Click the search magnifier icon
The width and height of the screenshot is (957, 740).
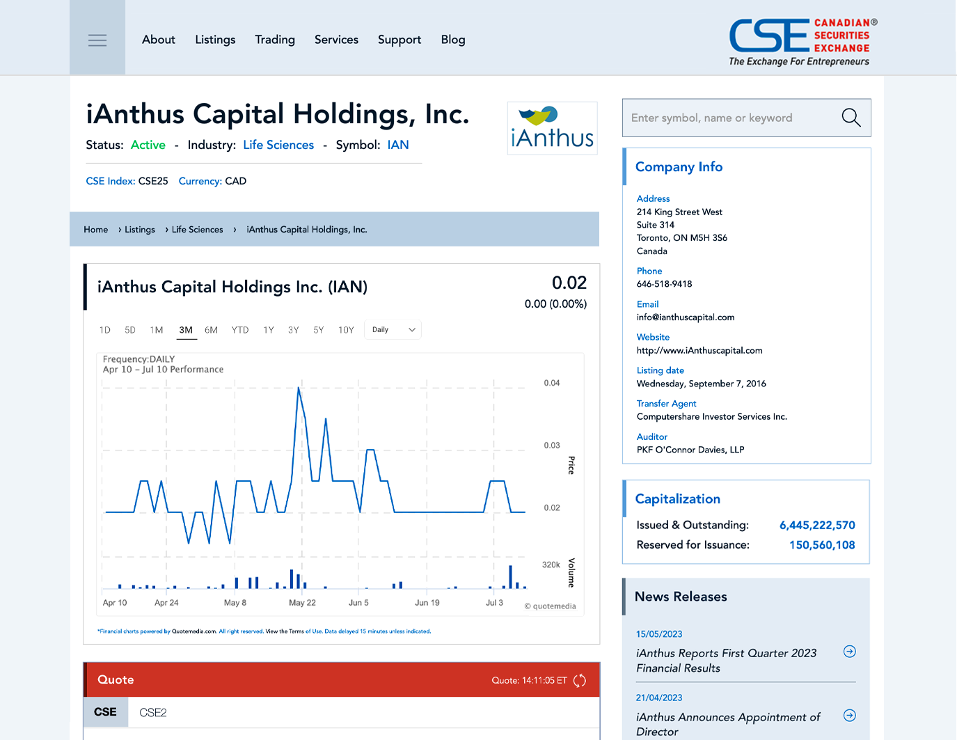[851, 118]
